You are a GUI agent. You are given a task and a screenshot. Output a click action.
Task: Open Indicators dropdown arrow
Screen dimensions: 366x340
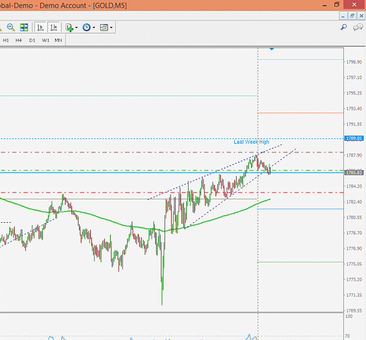pos(76,28)
